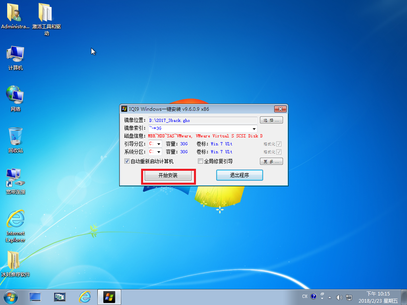This screenshot has height=305, width=407.
Task: Open the clock showing 下午 10:15
Action: point(378,297)
